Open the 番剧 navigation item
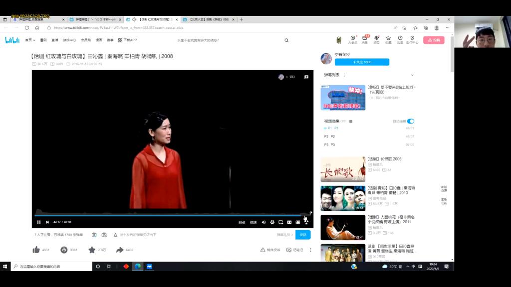Image resolution: width=511 pixels, height=287 pixels. pyautogui.click(x=43, y=40)
